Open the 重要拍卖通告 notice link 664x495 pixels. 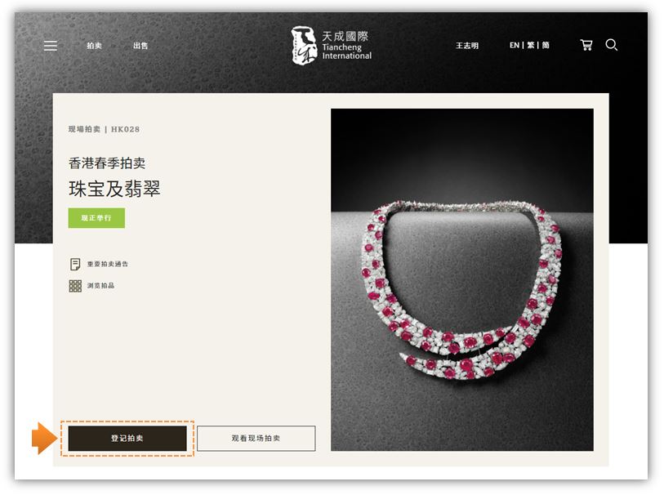(108, 264)
